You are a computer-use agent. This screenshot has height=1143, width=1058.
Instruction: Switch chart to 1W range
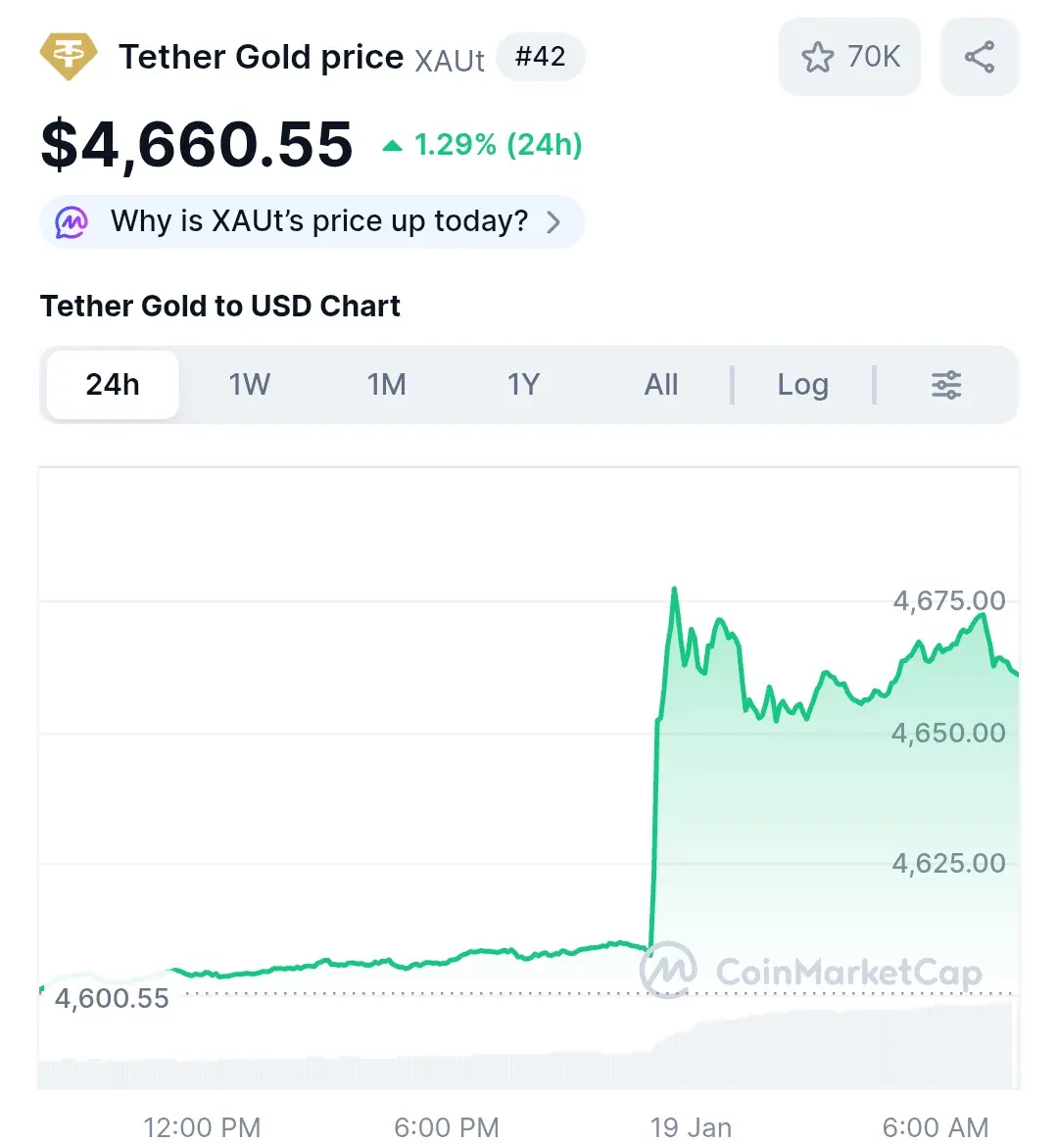click(x=250, y=384)
